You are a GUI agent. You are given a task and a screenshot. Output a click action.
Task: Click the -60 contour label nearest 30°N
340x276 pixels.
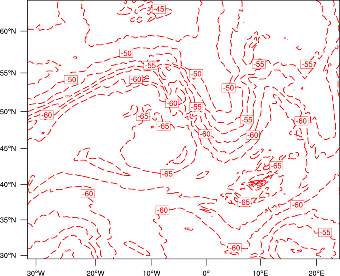(x=235, y=248)
